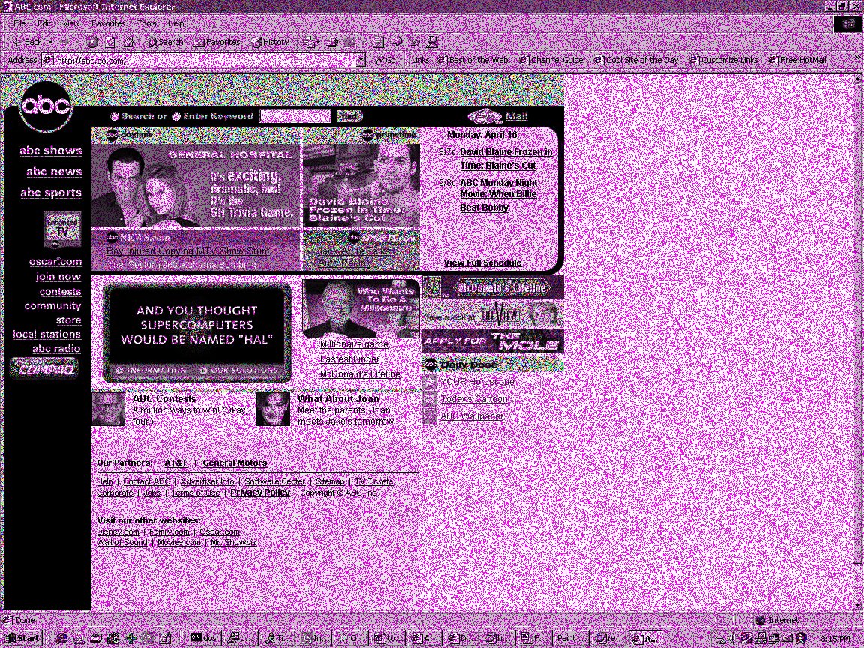Click the Messenger toolbar icon

(433, 42)
